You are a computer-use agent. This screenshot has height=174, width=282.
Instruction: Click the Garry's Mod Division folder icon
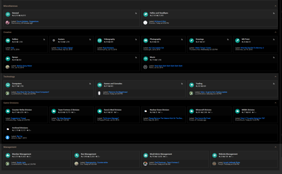click(100, 111)
